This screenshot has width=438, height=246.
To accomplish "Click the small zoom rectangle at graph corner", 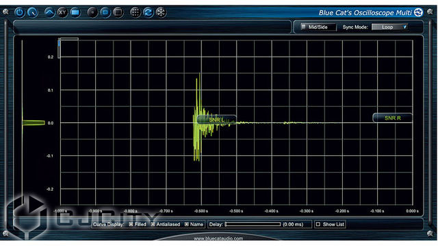I will click(68, 39).
